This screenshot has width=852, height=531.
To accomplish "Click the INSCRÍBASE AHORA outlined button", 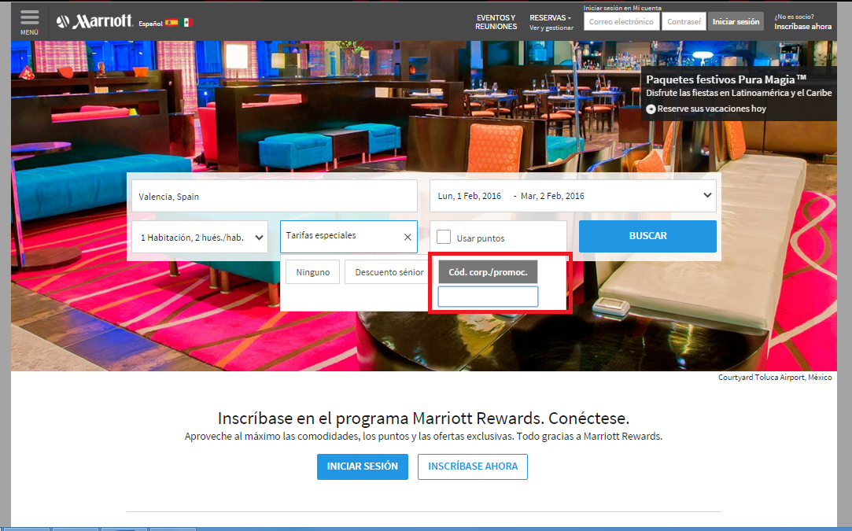I will [473, 466].
